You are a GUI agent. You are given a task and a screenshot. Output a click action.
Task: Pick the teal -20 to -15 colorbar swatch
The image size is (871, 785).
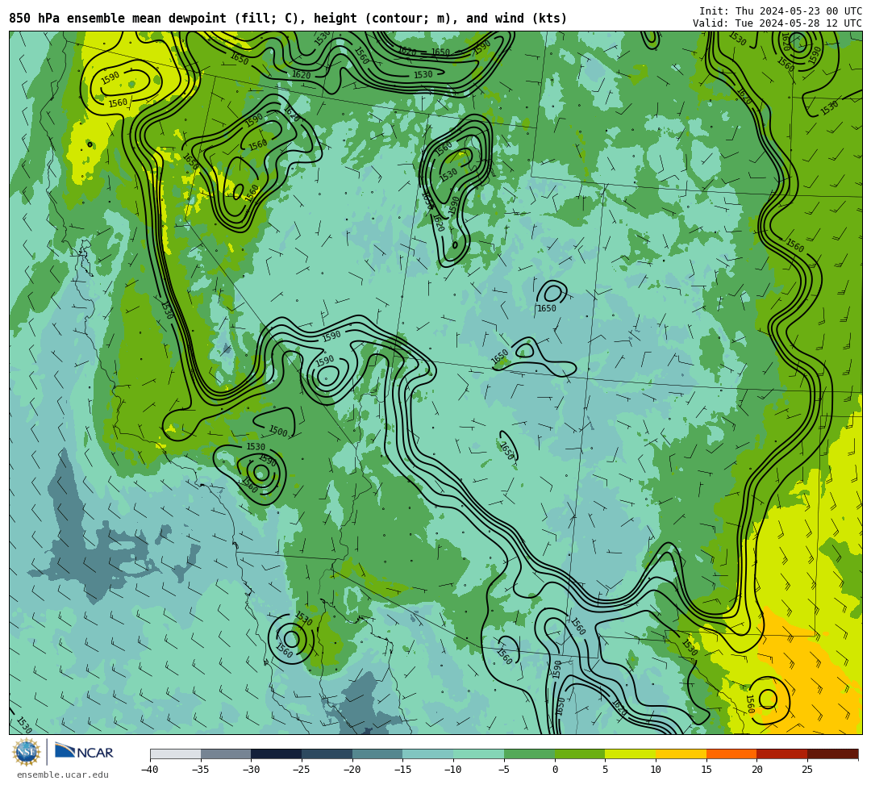point(377,754)
